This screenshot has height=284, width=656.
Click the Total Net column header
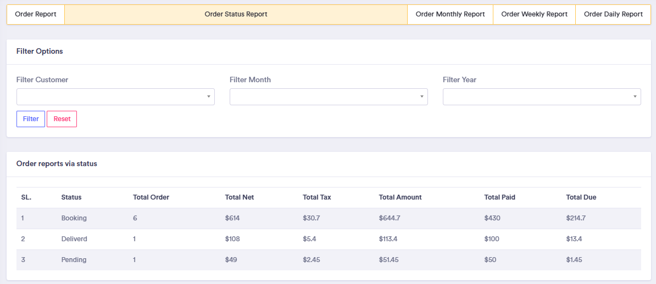pyautogui.click(x=240, y=197)
